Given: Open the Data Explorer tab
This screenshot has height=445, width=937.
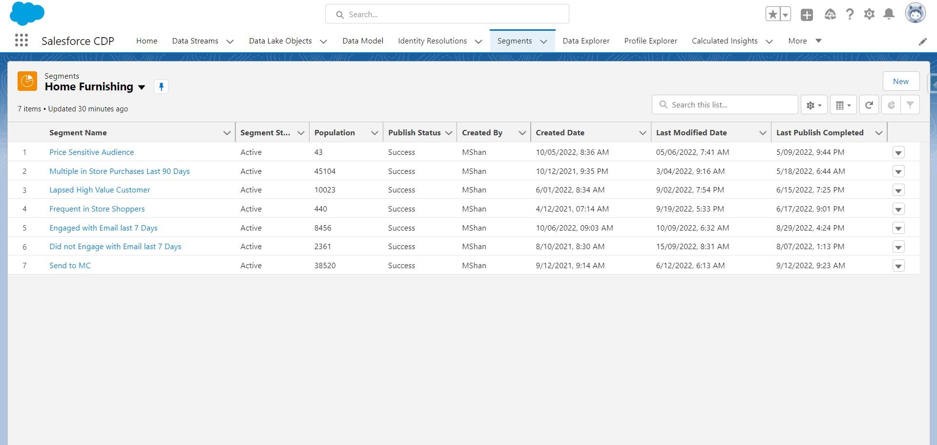Looking at the screenshot, I should tap(586, 41).
